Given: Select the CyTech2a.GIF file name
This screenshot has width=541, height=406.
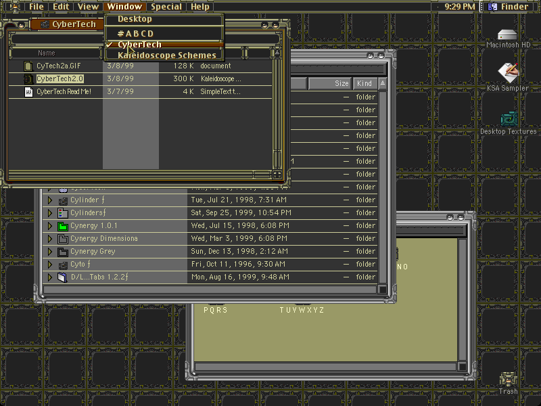Looking at the screenshot, I should 59,66.
